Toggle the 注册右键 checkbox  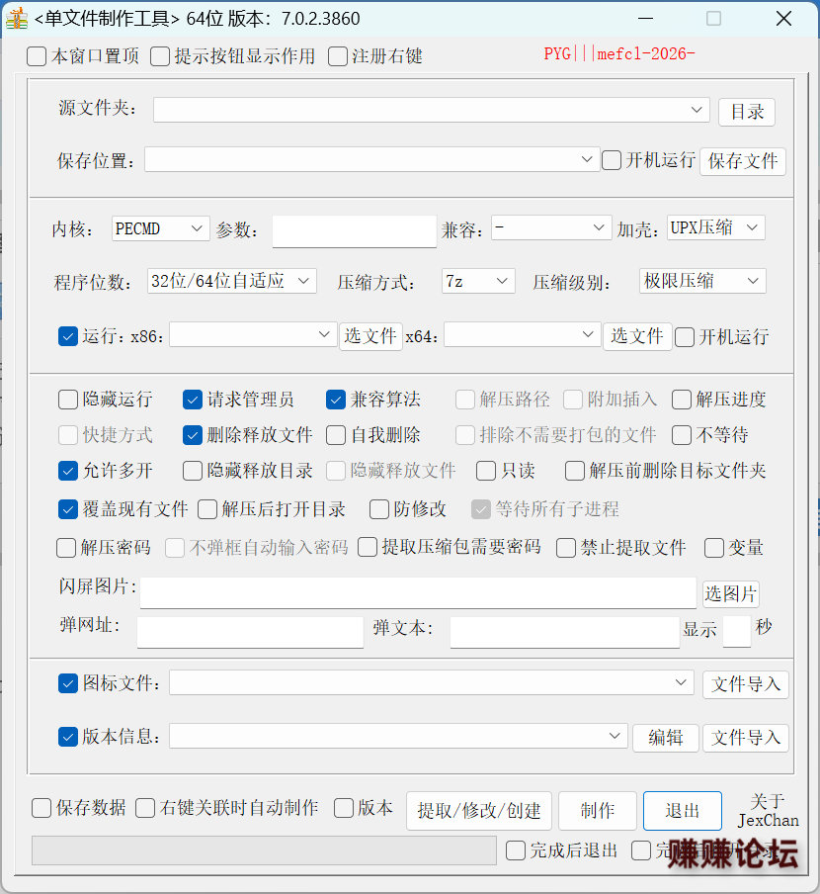[x=338, y=56]
